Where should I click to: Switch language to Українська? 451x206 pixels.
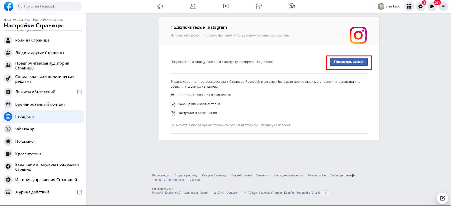click(x=191, y=193)
